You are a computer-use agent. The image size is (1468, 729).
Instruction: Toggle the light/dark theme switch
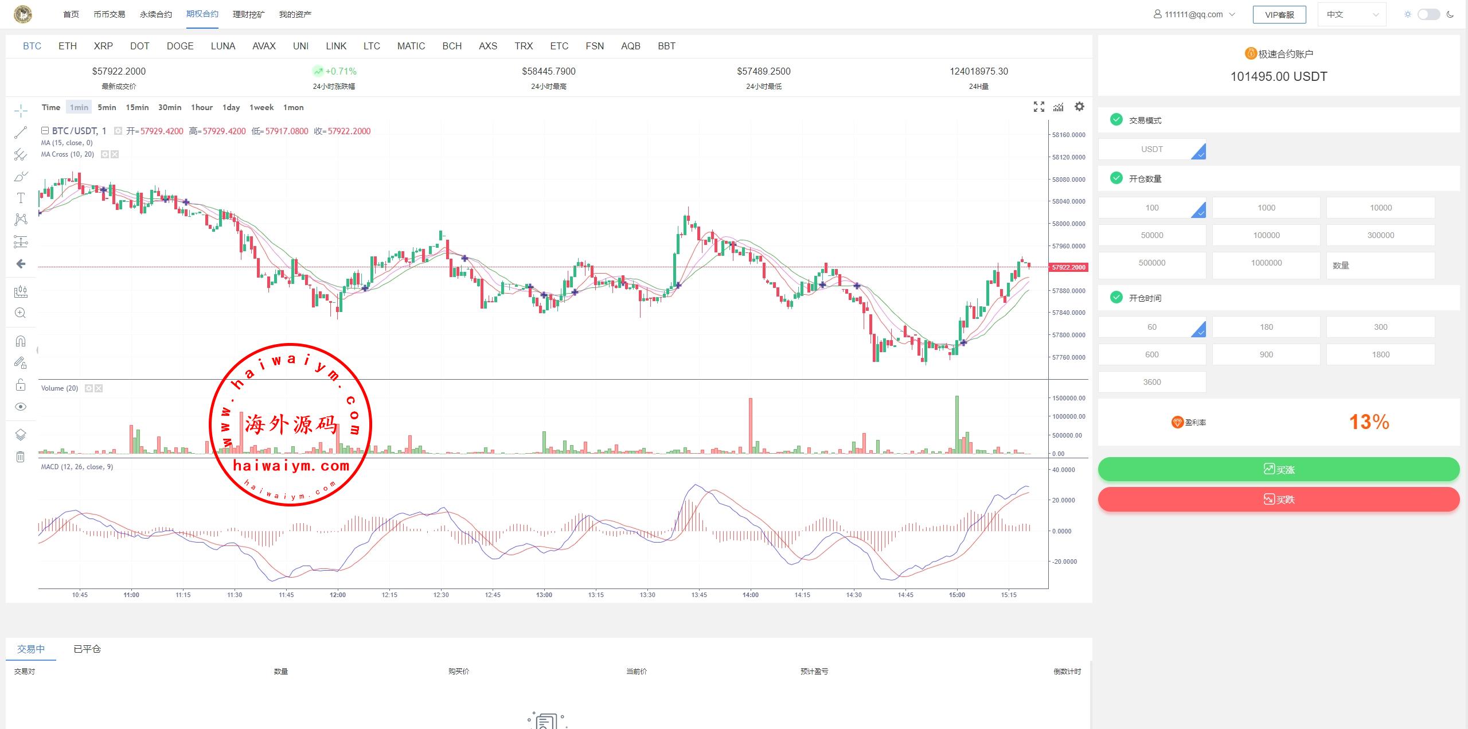(x=1428, y=14)
